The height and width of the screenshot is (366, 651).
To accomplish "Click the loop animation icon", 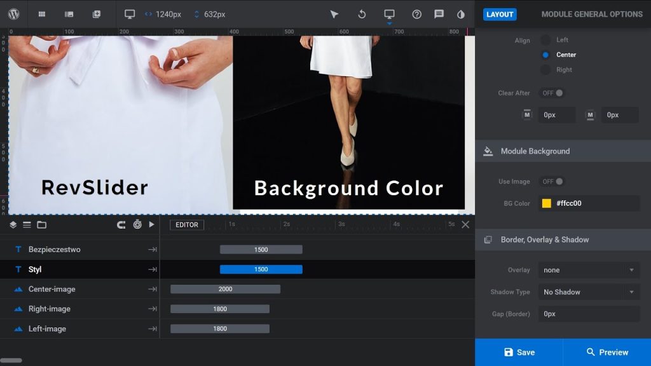I will click(121, 224).
